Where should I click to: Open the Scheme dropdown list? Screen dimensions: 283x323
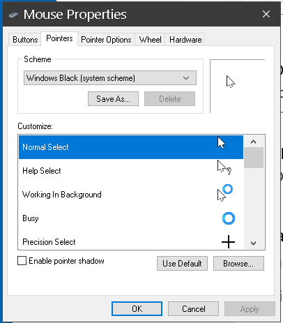[x=110, y=78]
